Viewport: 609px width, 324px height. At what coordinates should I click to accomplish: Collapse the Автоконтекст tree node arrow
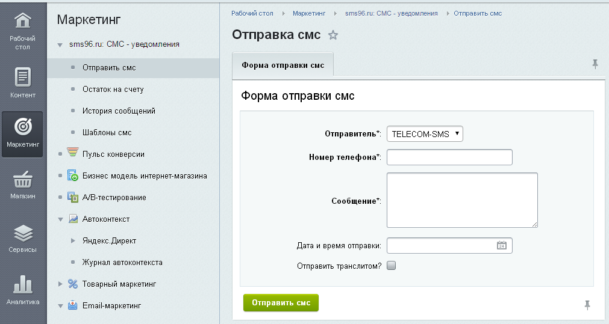(x=60, y=219)
